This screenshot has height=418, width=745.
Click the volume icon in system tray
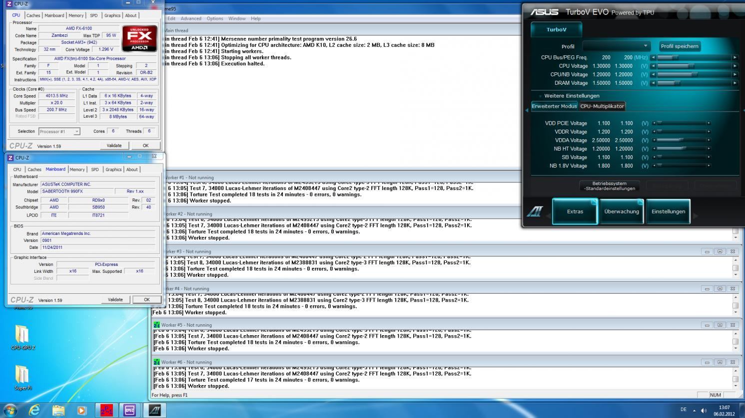704,411
